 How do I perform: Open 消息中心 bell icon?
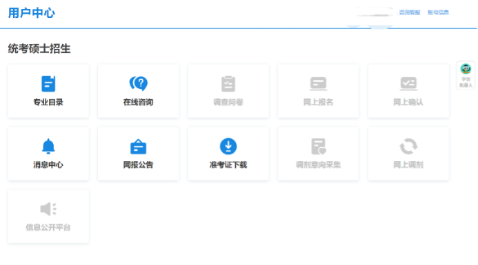pos(48,147)
